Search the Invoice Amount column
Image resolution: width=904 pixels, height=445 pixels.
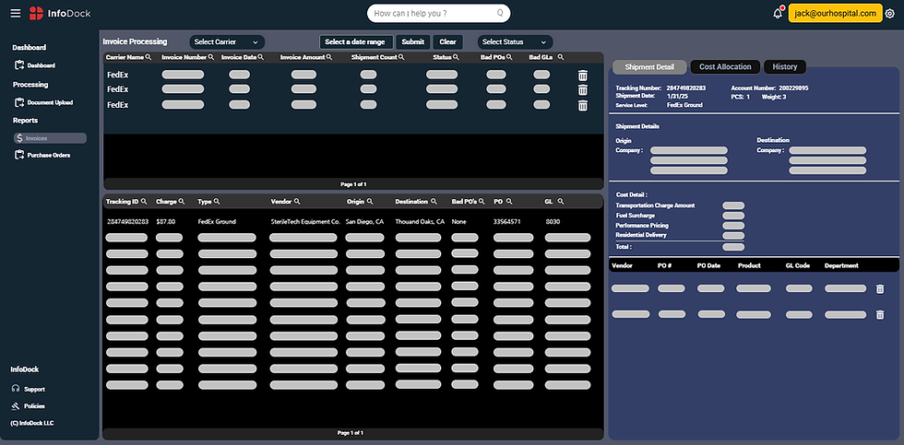[329, 57]
